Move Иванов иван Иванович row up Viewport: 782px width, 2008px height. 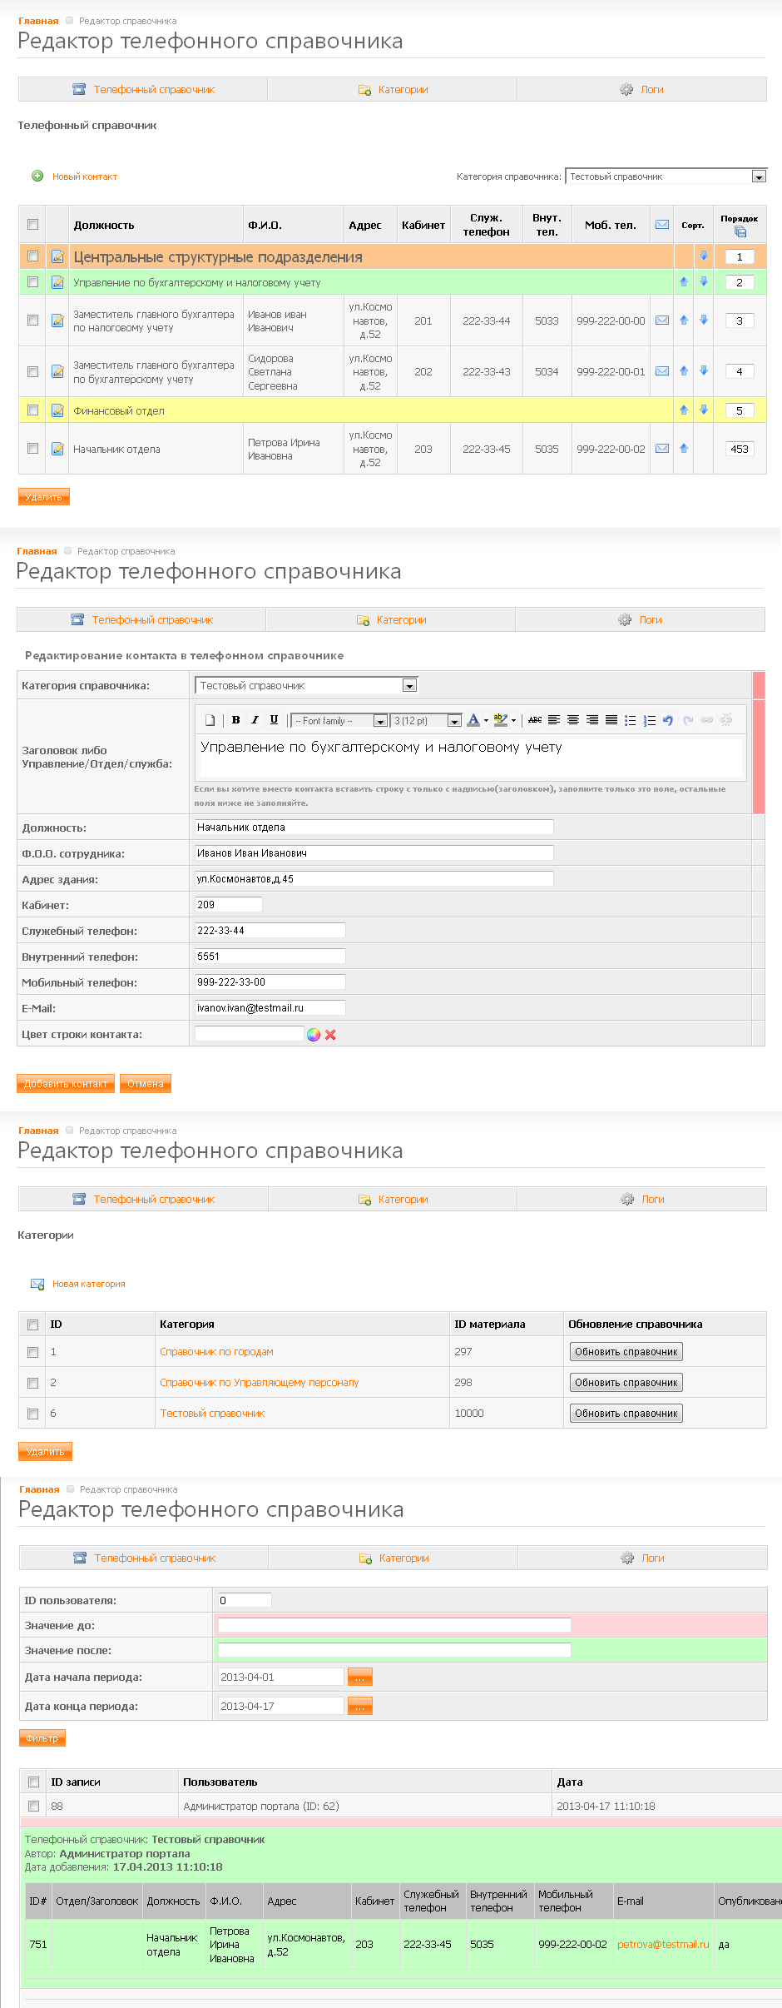684,321
